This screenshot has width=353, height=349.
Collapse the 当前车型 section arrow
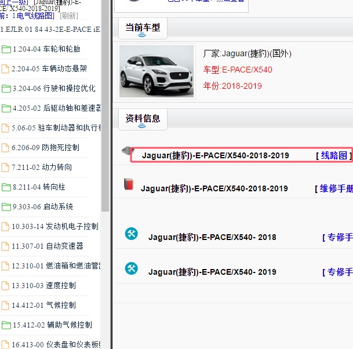(142, 35)
